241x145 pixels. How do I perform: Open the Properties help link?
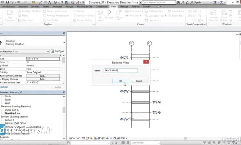[4, 87]
